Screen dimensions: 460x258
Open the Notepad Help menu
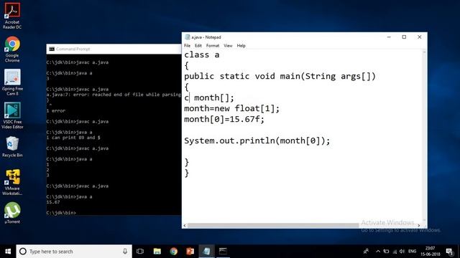click(241, 46)
